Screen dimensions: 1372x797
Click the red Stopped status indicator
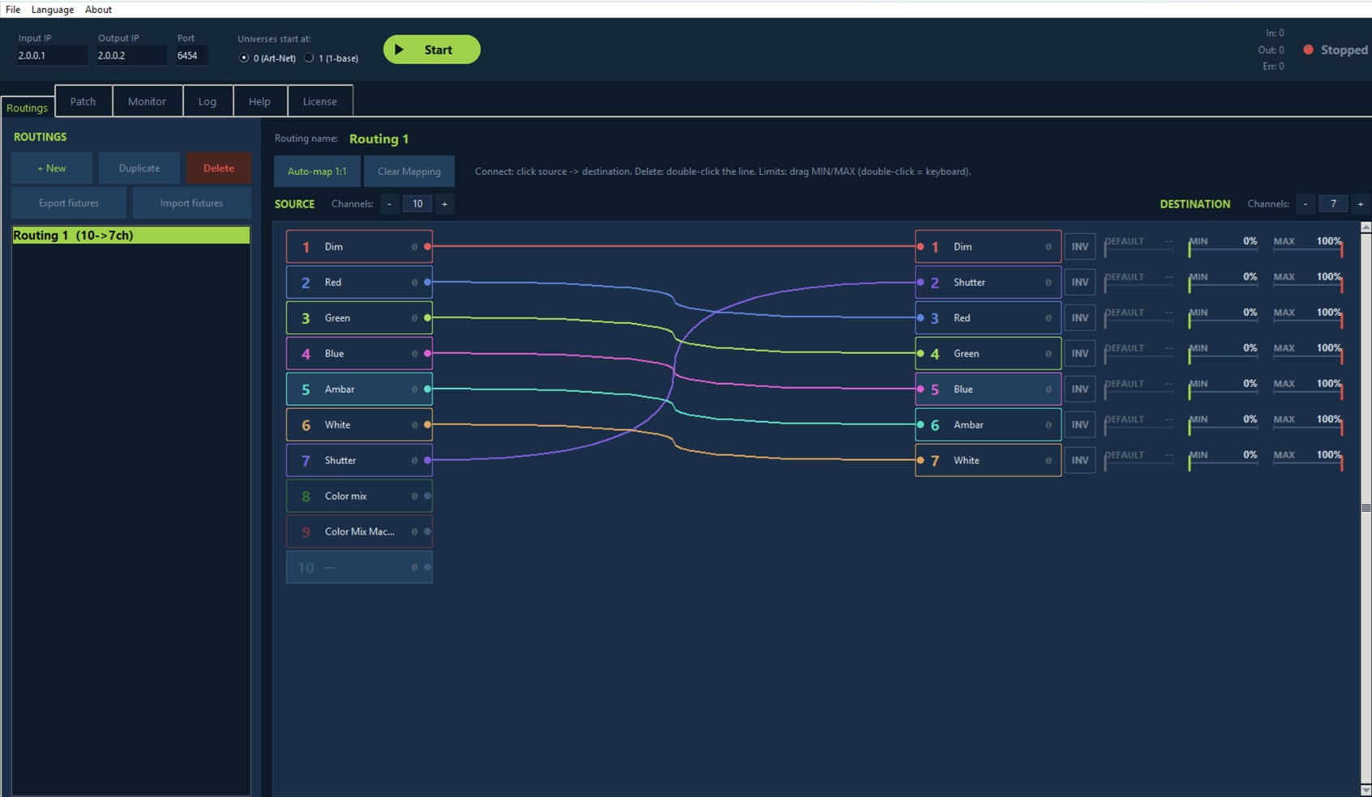point(1308,49)
